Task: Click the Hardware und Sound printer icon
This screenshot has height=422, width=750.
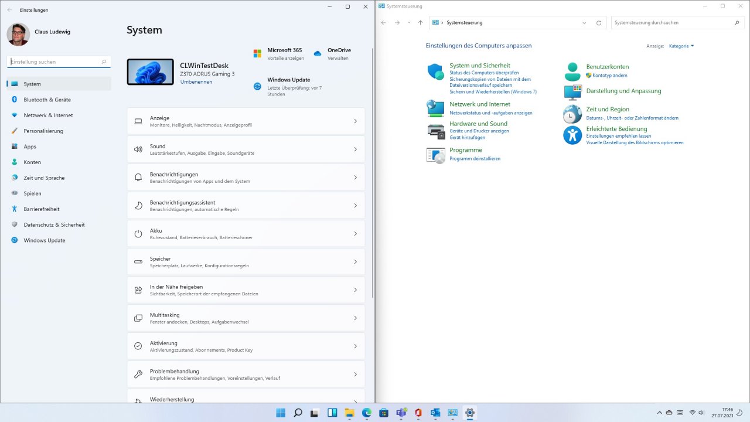Action: (x=436, y=131)
